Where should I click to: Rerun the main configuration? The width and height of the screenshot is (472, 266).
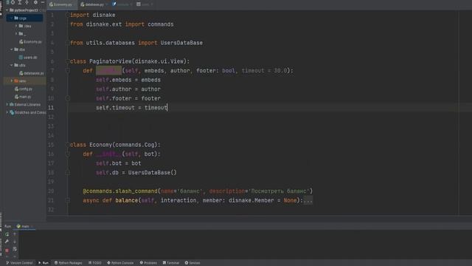7,234
